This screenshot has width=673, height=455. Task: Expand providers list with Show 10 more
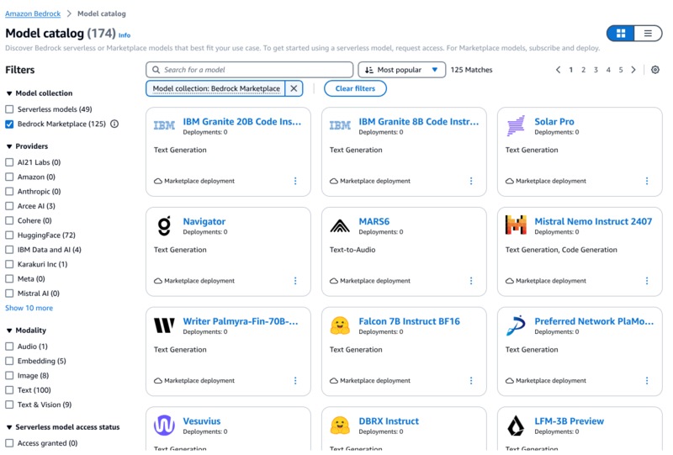[x=29, y=308]
